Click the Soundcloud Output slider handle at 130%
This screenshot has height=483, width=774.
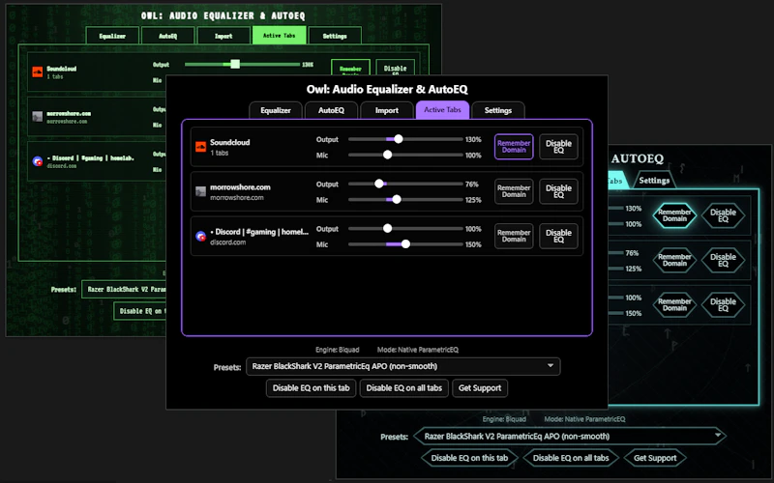(x=399, y=139)
